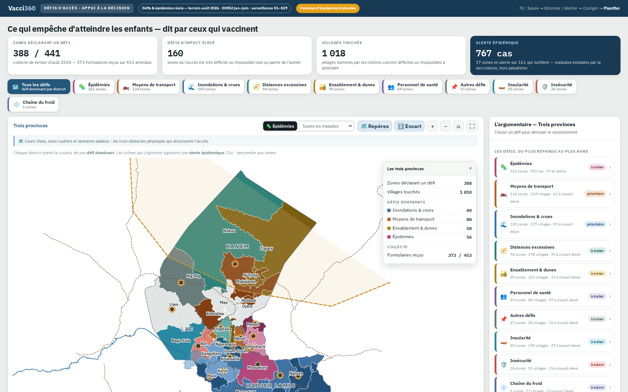
Task: Click the shield icon of the Insécurité chip
Action: click(545, 87)
